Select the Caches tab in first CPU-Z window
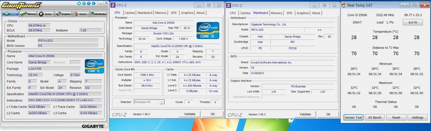 point(130,13)
